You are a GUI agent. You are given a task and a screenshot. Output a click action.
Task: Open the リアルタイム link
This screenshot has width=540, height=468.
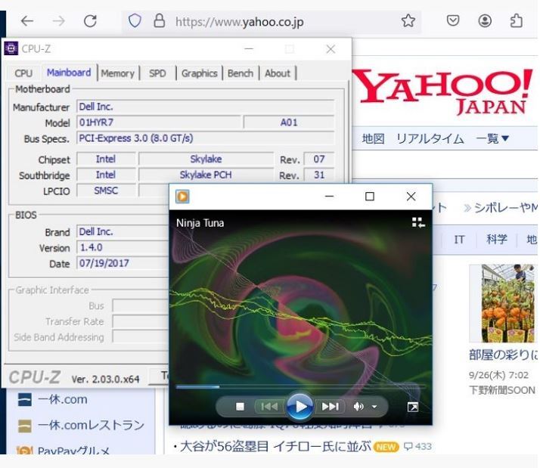430,138
